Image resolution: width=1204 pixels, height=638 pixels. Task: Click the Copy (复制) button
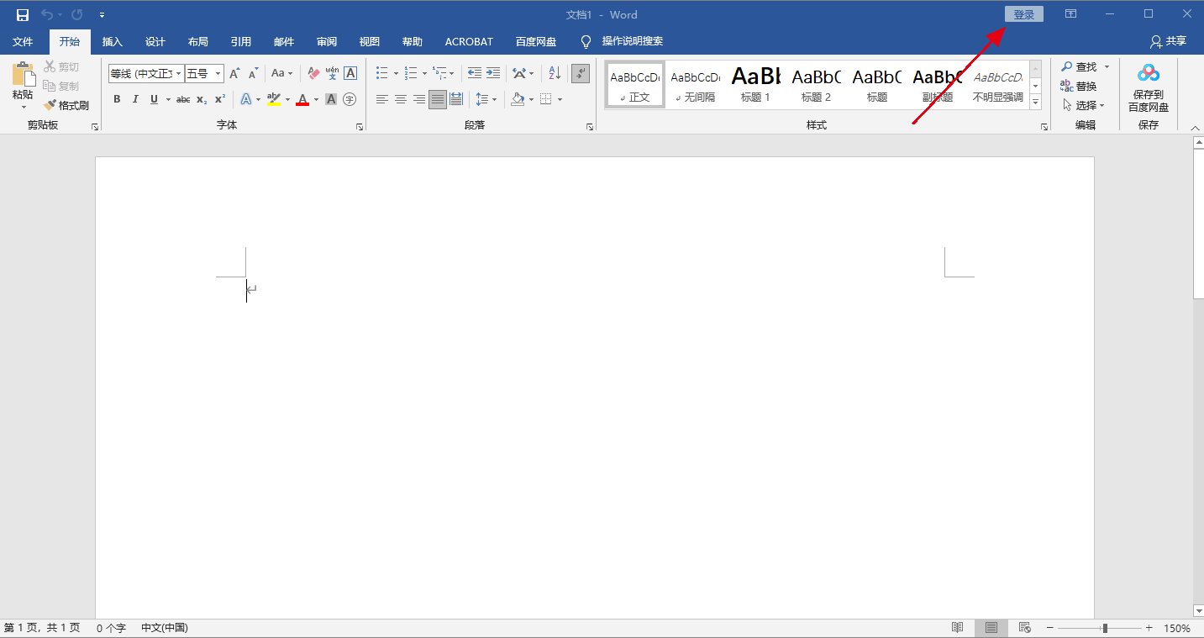61,86
